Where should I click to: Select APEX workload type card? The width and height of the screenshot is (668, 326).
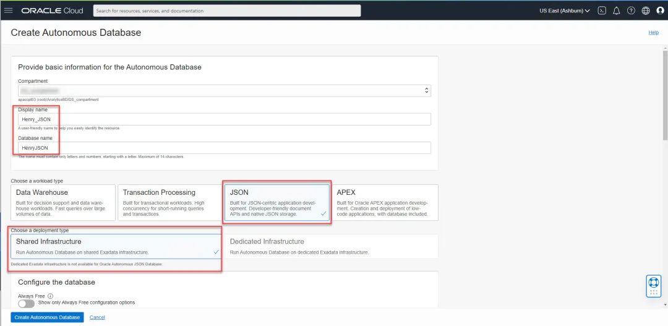coord(385,202)
